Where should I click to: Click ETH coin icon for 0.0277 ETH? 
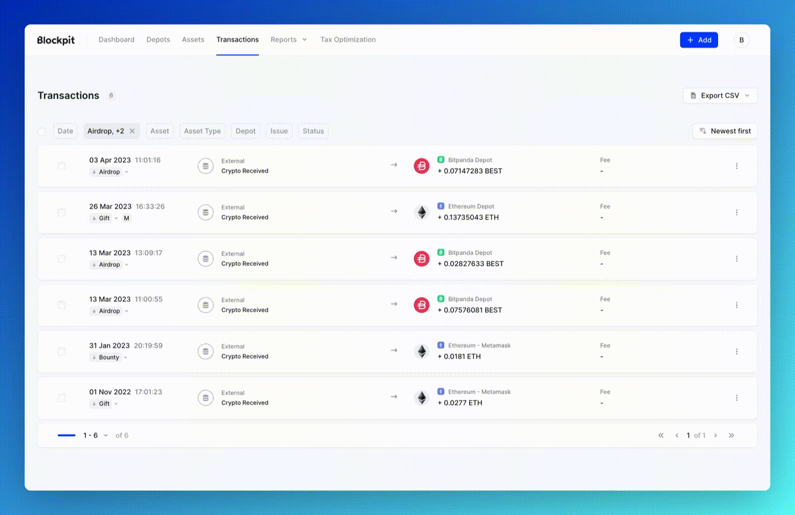pyautogui.click(x=422, y=398)
